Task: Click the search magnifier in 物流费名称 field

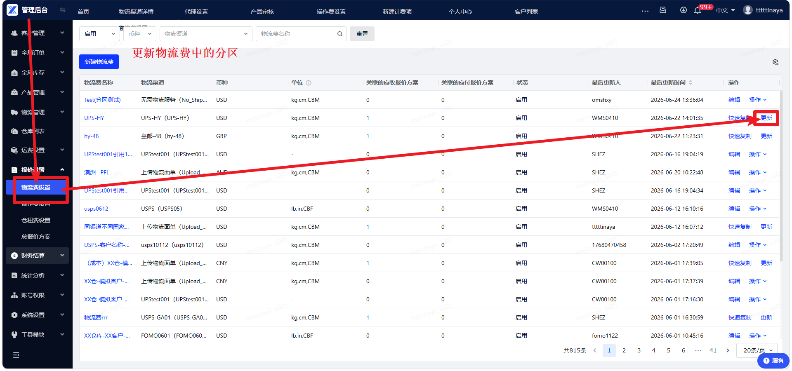Action: [339, 34]
